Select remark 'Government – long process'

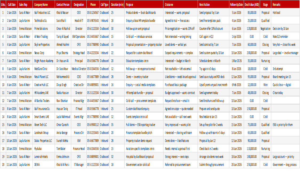pos(285,165)
